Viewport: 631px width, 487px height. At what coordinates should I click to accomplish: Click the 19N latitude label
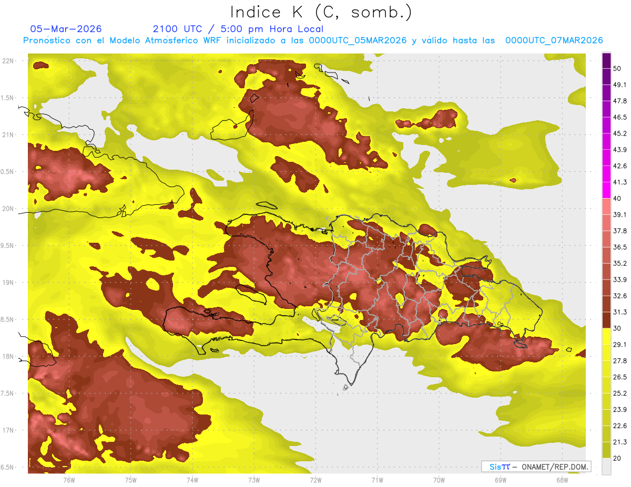point(8,283)
